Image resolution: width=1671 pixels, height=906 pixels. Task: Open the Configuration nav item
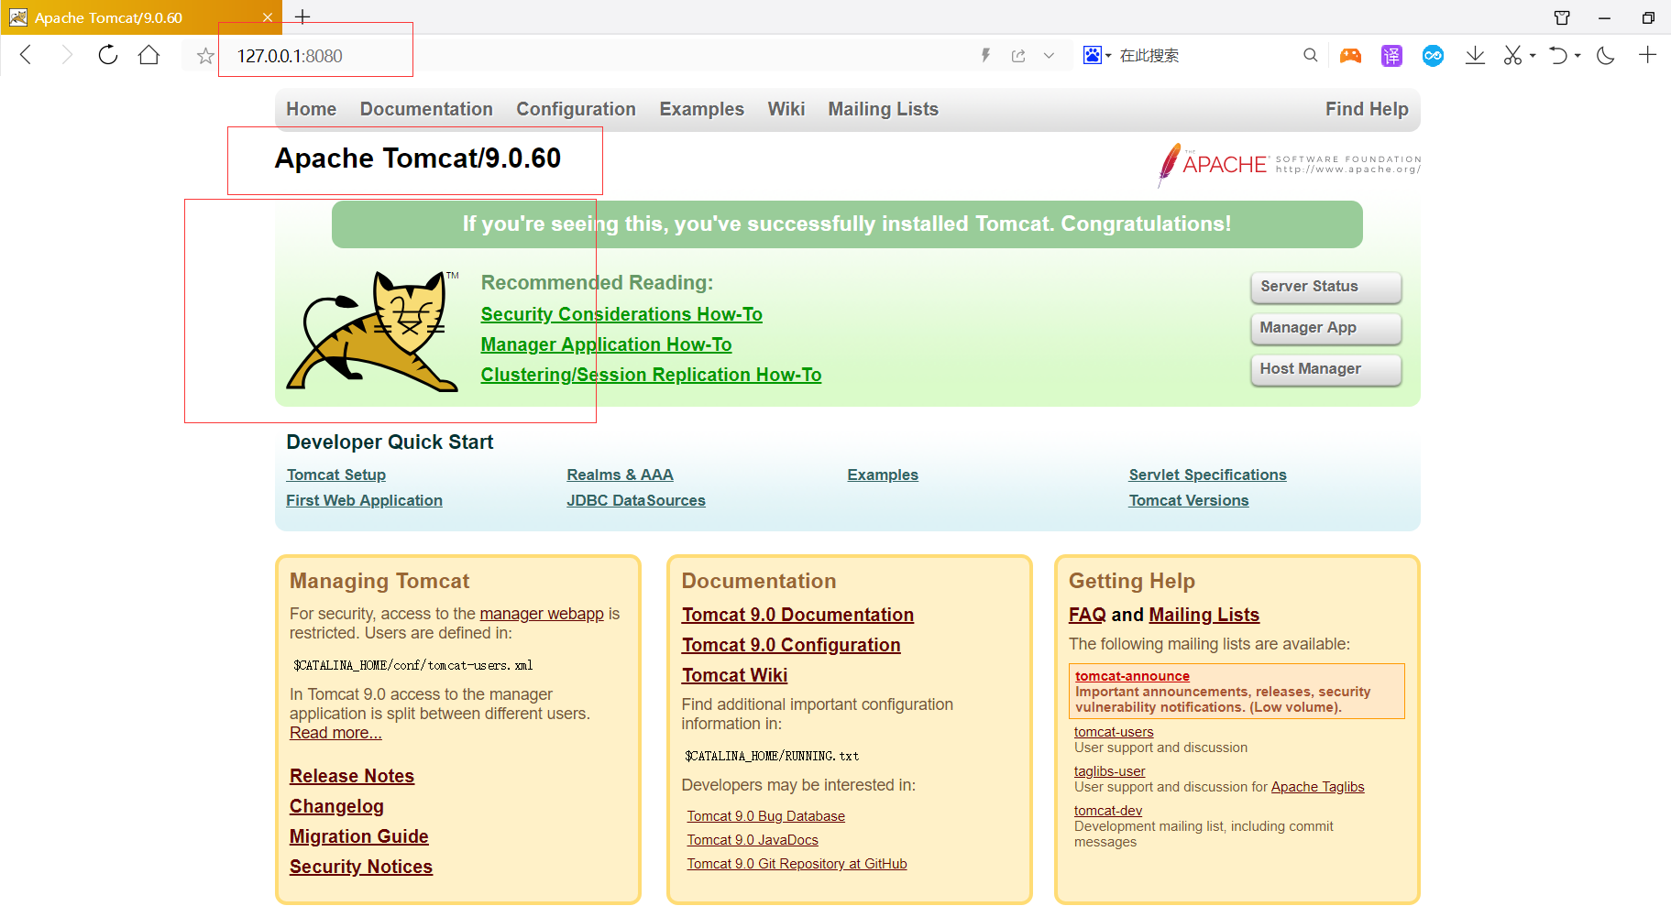click(576, 109)
